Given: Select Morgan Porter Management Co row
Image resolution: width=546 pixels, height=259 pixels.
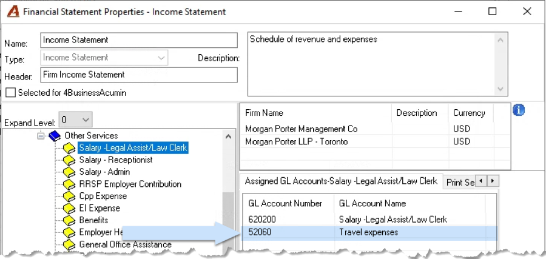Looking at the screenshot, I should point(375,129).
